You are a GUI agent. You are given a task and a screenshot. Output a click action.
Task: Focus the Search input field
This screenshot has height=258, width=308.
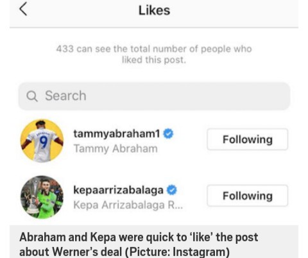click(154, 96)
